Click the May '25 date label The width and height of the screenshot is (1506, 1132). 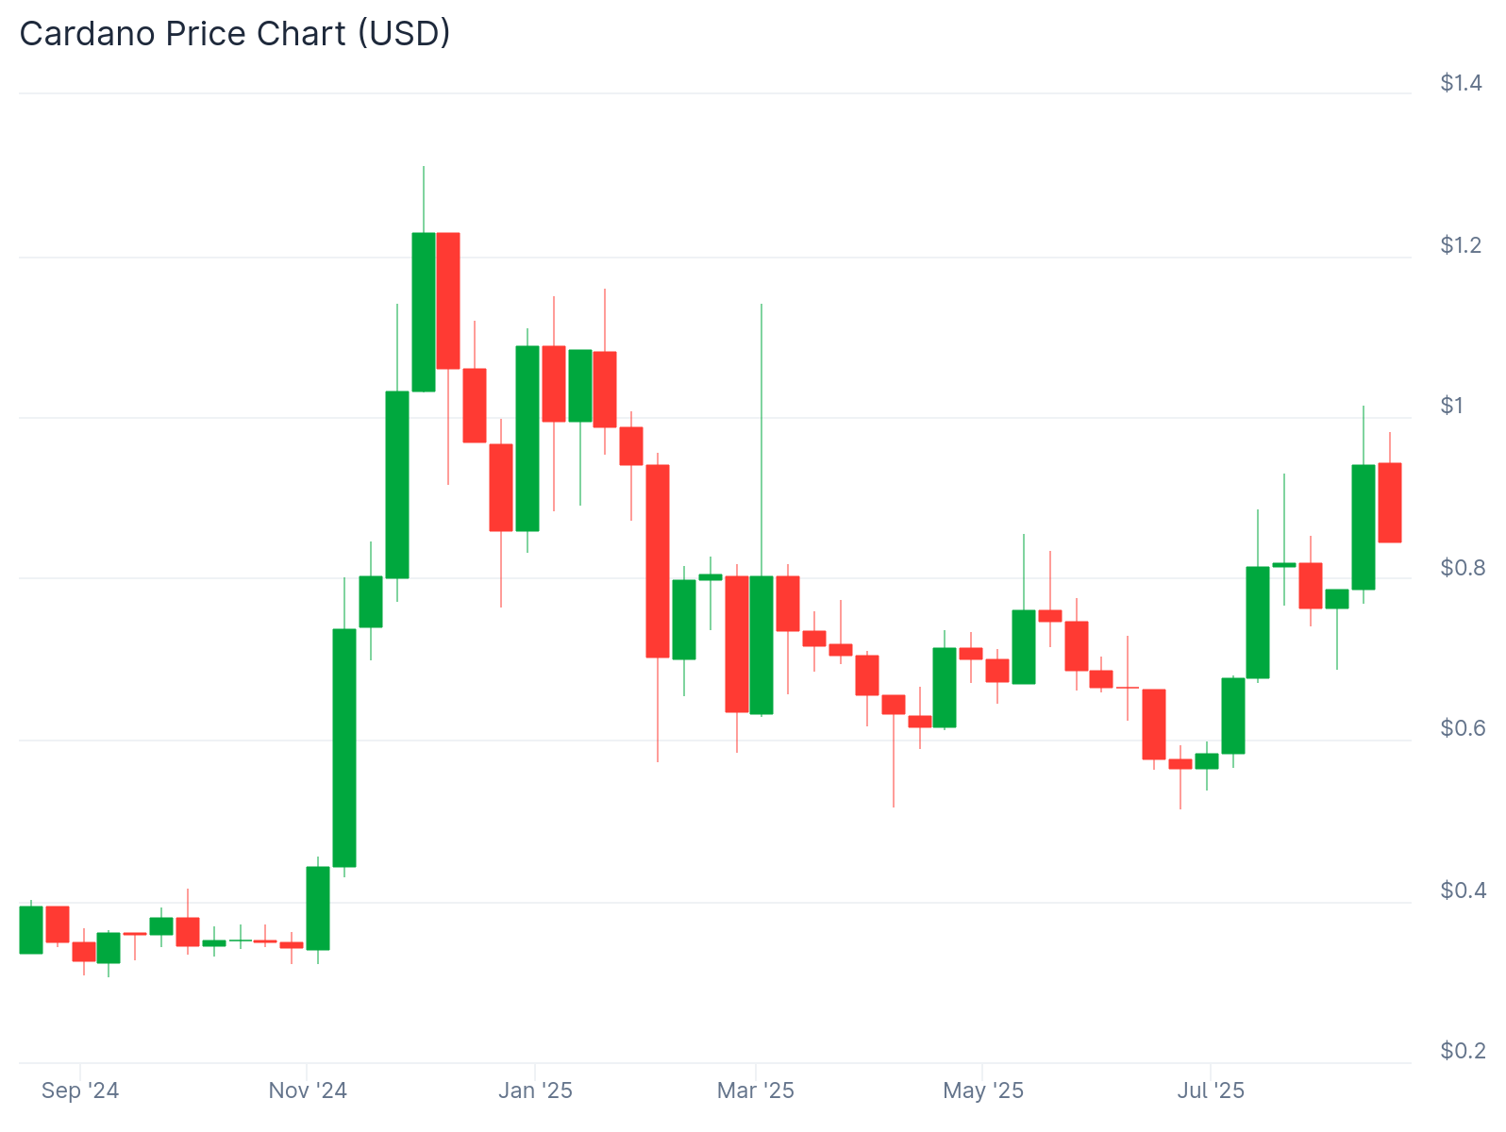[x=983, y=1091]
